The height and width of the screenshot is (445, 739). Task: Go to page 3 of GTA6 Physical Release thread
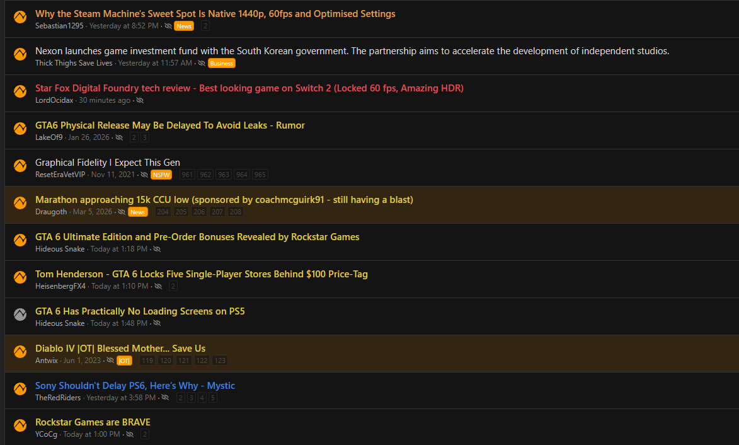(x=145, y=137)
